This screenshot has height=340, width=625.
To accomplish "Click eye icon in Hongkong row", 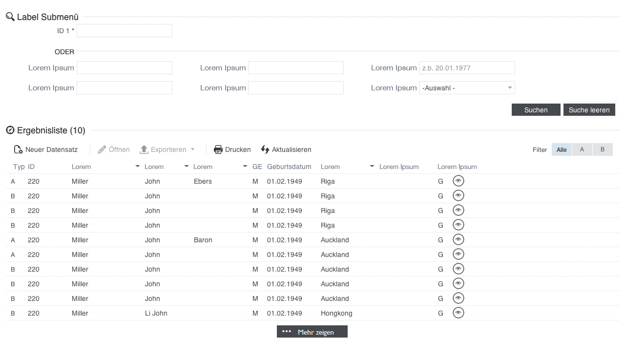I will 458,313.
